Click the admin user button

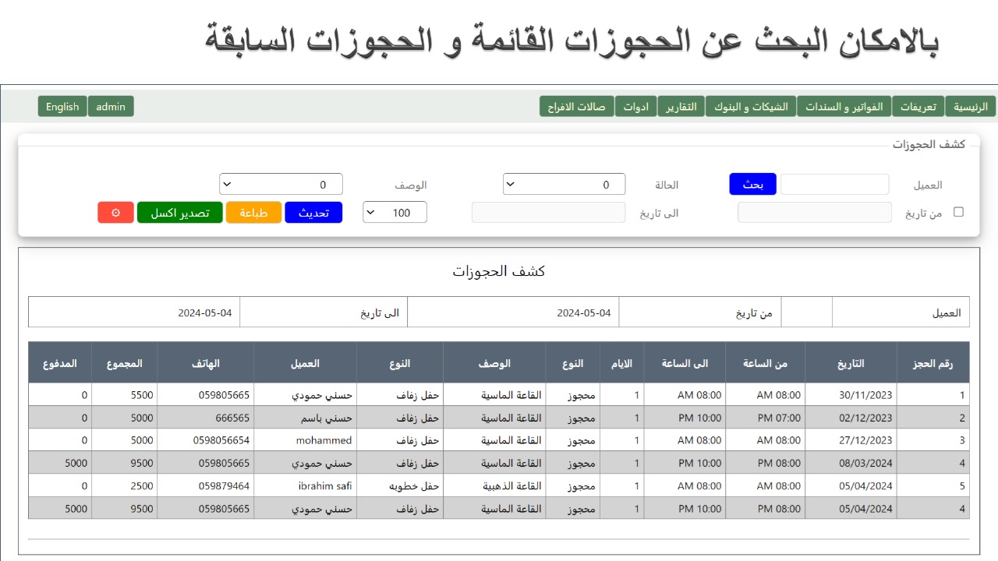(x=111, y=107)
